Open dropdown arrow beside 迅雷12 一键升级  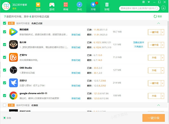point(163,83)
